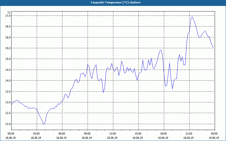The height and width of the screenshot is (141, 226).
Task: Click the '12,5' y-axis label
Action: 8,113
